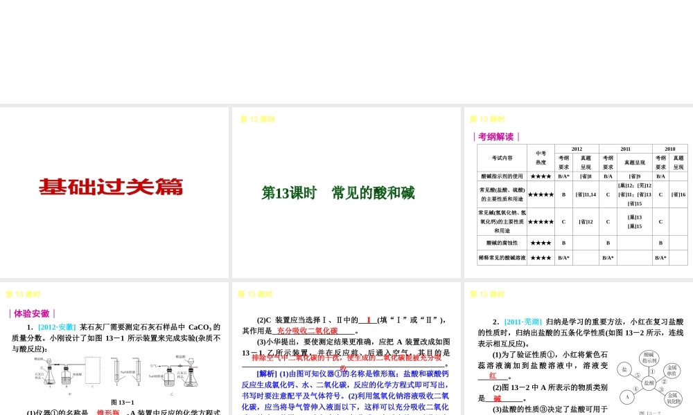693x415 pixels.
Task: Click the red answer 红
Action: pos(493,376)
